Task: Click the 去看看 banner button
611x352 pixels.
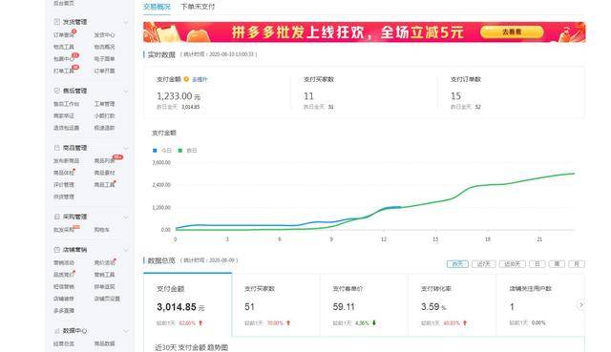Action: coord(512,31)
